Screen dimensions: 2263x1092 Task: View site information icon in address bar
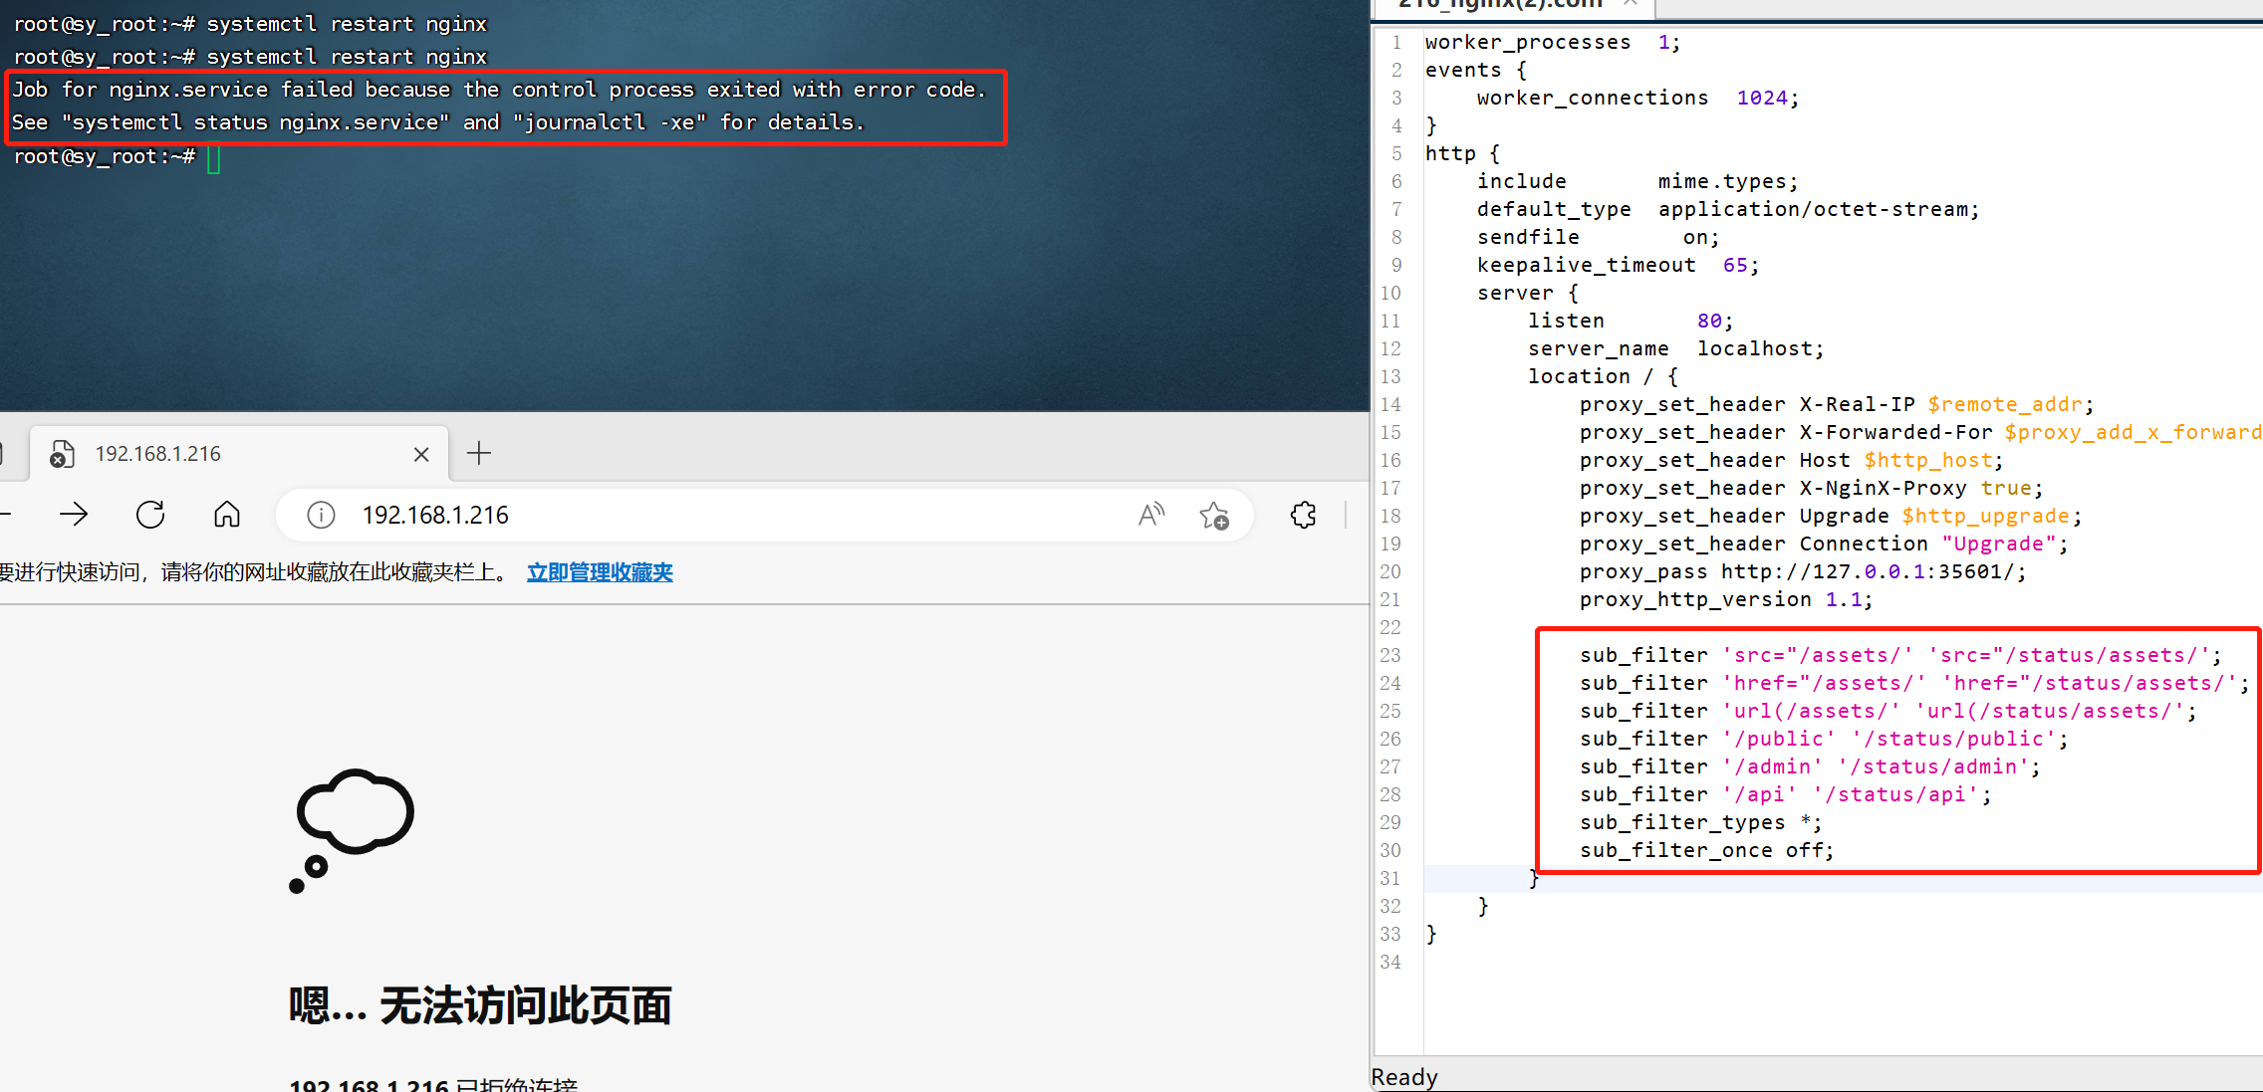coord(321,515)
